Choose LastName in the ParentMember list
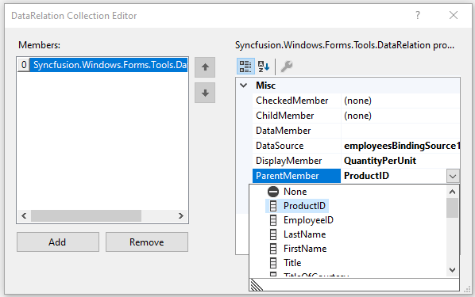The height and width of the screenshot is (297, 475). [x=304, y=234]
